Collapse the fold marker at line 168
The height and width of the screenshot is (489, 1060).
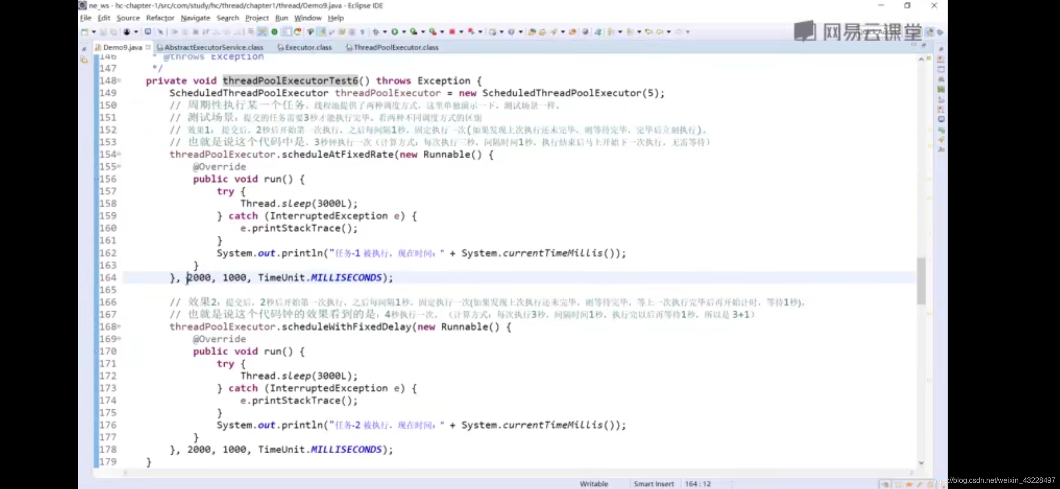point(120,326)
